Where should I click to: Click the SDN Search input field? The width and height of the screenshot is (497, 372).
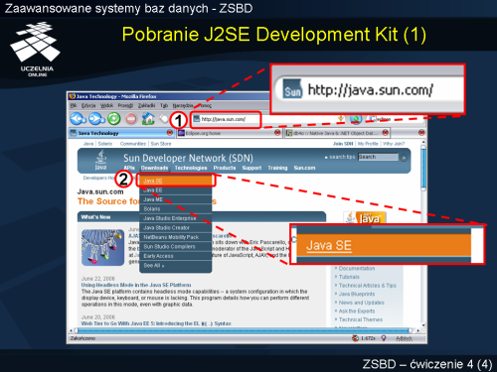click(378, 157)
